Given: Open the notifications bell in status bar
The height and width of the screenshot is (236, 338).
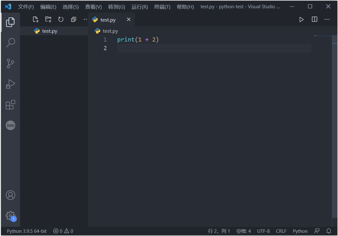Looking at the screenshot, I should pos(328,231).
